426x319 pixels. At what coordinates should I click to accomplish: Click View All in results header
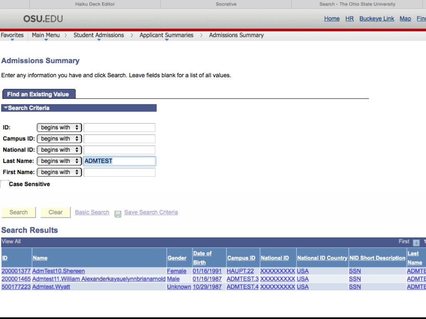(x=11, y=241)
